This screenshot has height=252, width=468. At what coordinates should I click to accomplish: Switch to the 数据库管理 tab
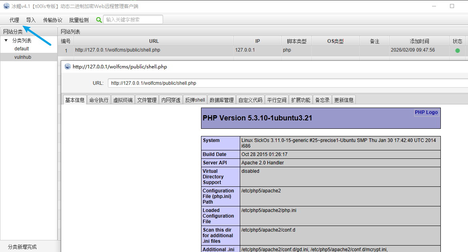click(221, 100)
